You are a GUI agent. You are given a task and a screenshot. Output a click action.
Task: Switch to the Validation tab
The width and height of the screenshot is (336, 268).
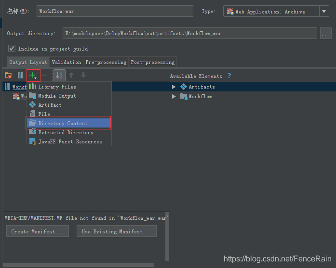pyautogui.click(x=67, y=62)
